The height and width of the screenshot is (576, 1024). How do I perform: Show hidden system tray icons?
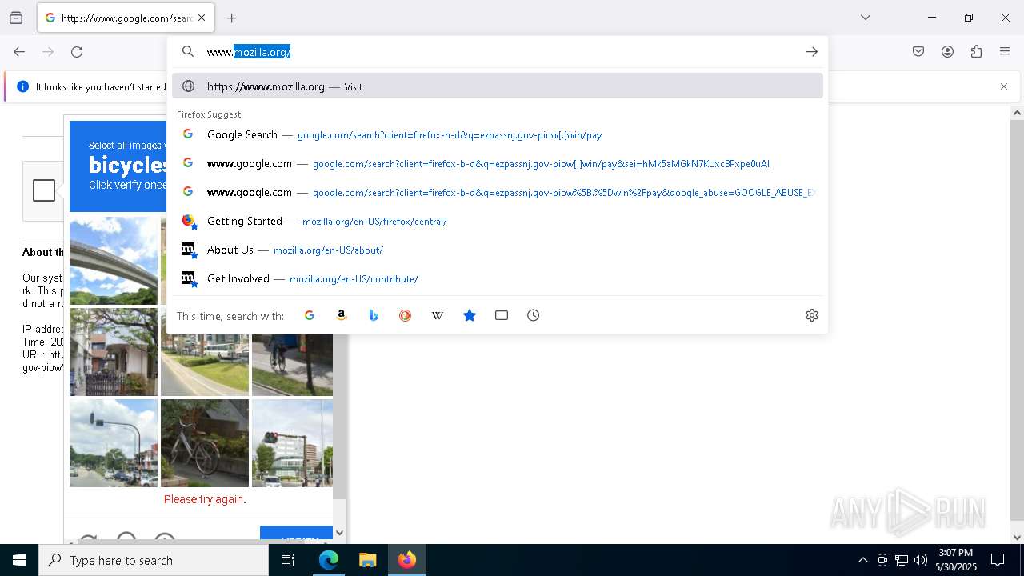coord(862,560)
